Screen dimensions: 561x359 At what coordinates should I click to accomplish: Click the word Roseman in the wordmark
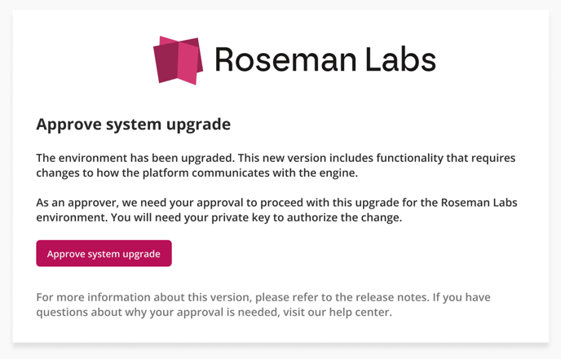[286, 59]
